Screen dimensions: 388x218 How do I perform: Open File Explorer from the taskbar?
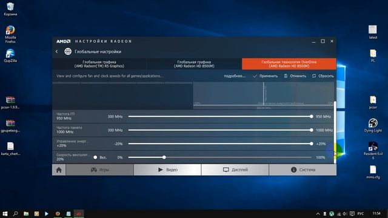[26, 214]
